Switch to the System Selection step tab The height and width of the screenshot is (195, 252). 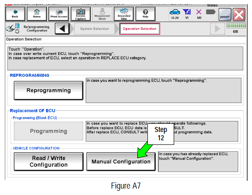94,29
